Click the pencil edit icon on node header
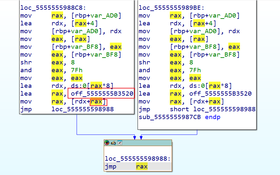 (113, 143)
